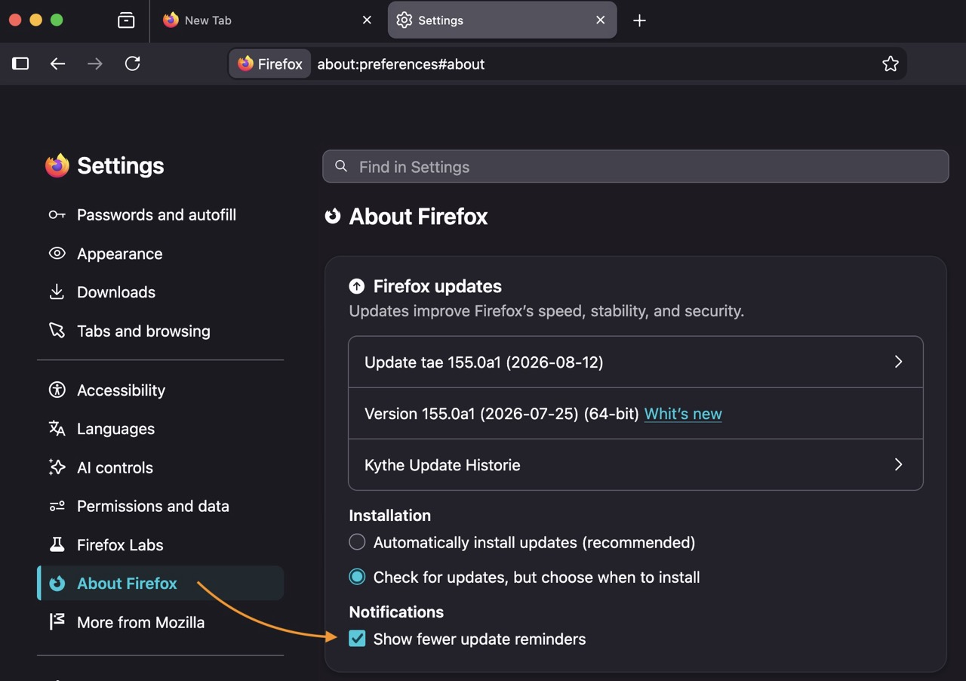966x681 pixels.
Task: Open the Firefox Labs category
Action: point(160,545)
